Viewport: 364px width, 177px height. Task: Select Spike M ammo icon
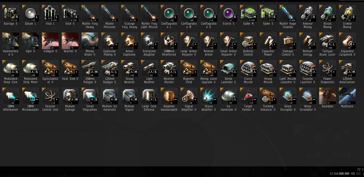248,13
